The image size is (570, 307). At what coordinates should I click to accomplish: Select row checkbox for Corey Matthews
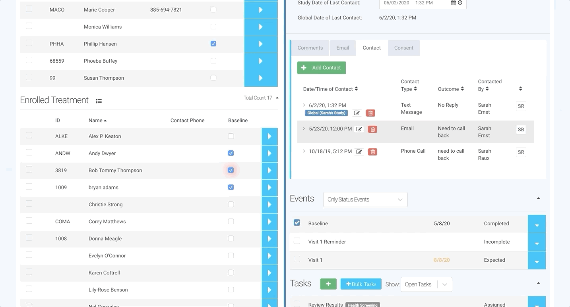click(29, 221)
